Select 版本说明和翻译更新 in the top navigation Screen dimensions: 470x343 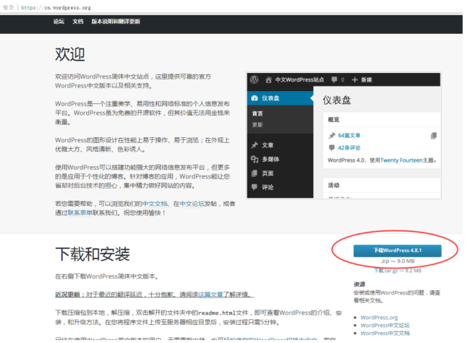[x=116, y=22]
